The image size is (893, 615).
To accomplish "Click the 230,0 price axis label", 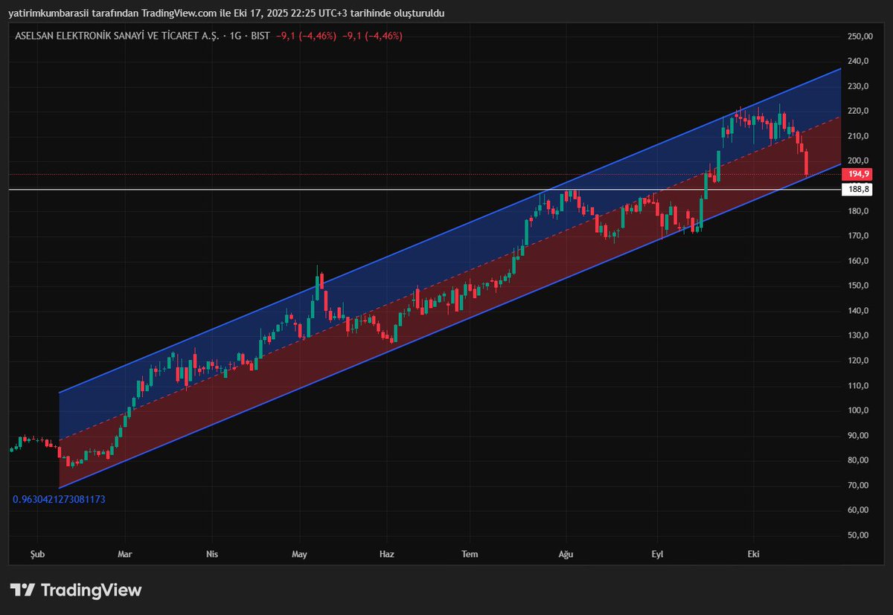I will click(857, 86).
